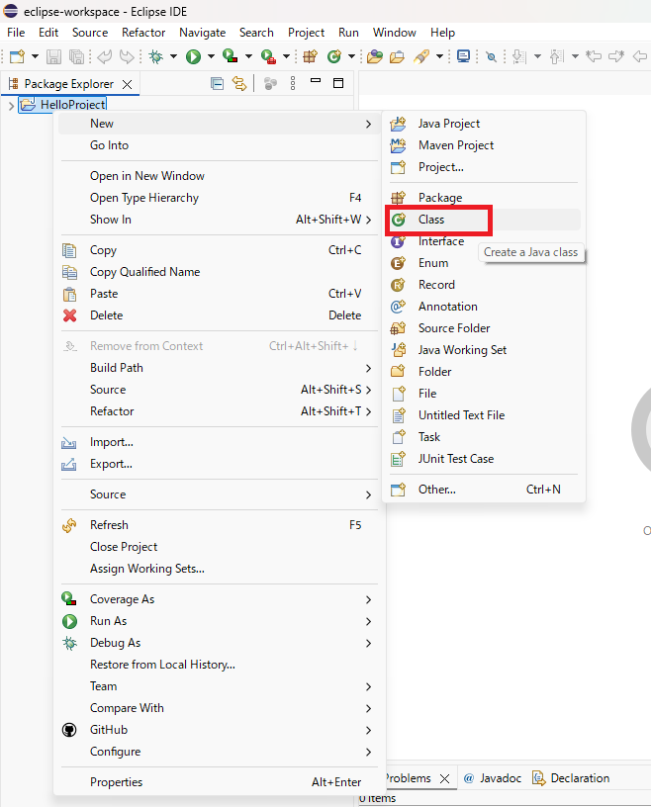Open the Window menu

tap(395, 33)
